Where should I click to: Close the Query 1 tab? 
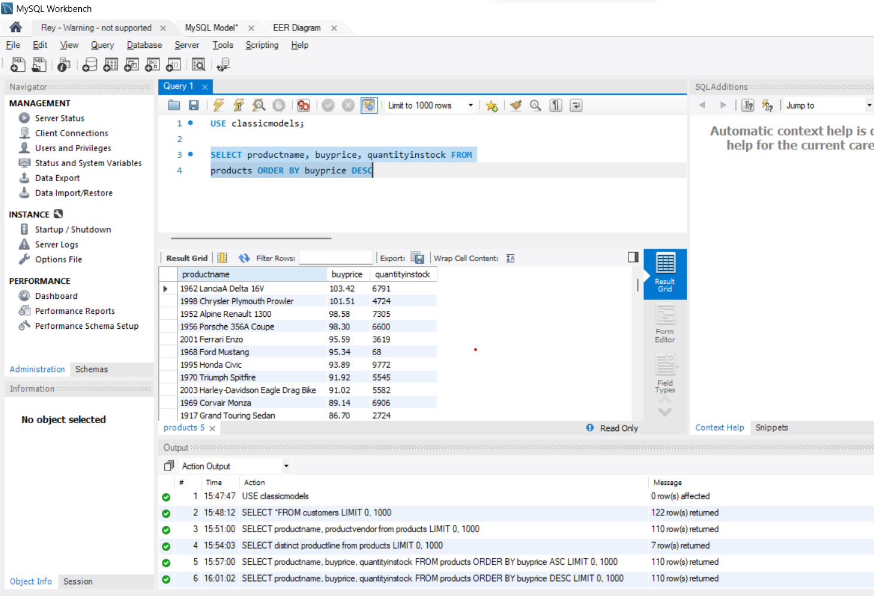[205, 87]
